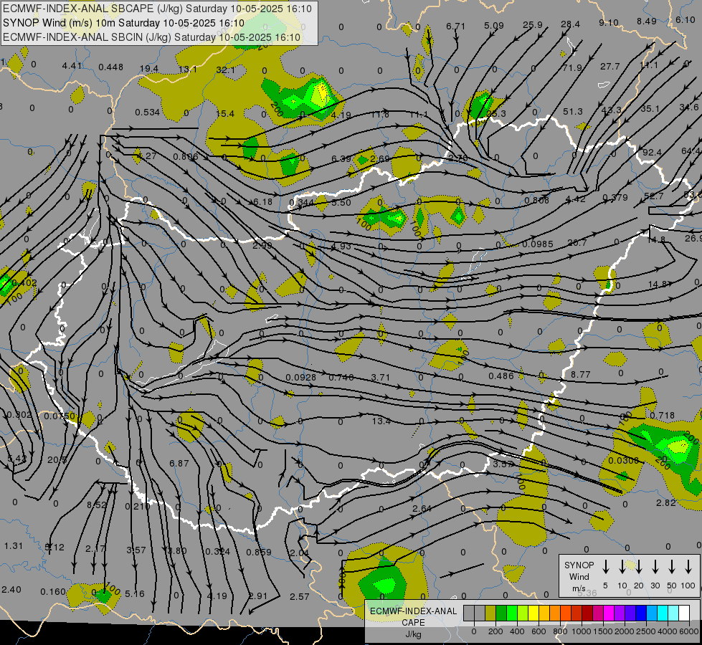The height and width of the screenshot is (645, 702).
Task: Click the 5 m/s wind arrow in legend
Action: coord(605,567)
